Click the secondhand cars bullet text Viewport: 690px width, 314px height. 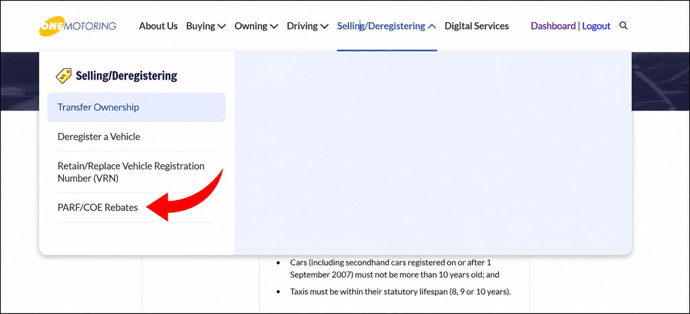395,269
